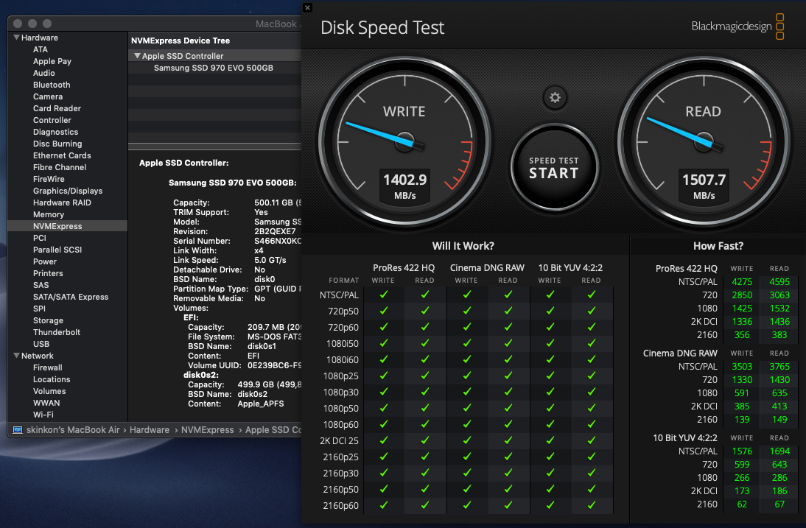
Task: Select Samsung SSD 970 EVO 500GB device
Action: (x=213, y=68)
